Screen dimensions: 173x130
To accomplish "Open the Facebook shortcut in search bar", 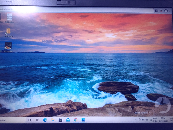I will (156, 10).
